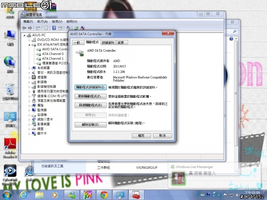Viewport: 267px width, 200px height.
Task: Click the Update Driver green arrow toolbar icon
Action: coord(76,28)
